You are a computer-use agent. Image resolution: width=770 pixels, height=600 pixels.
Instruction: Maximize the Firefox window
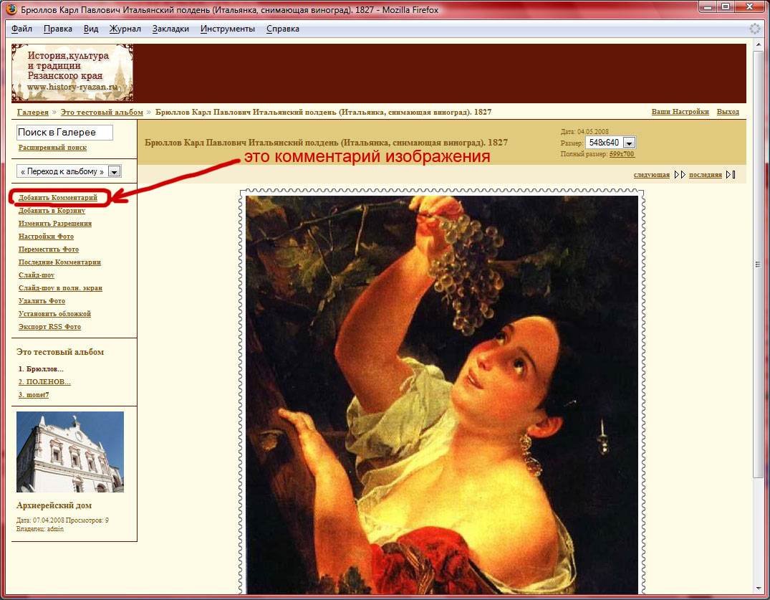click(726, 7)
